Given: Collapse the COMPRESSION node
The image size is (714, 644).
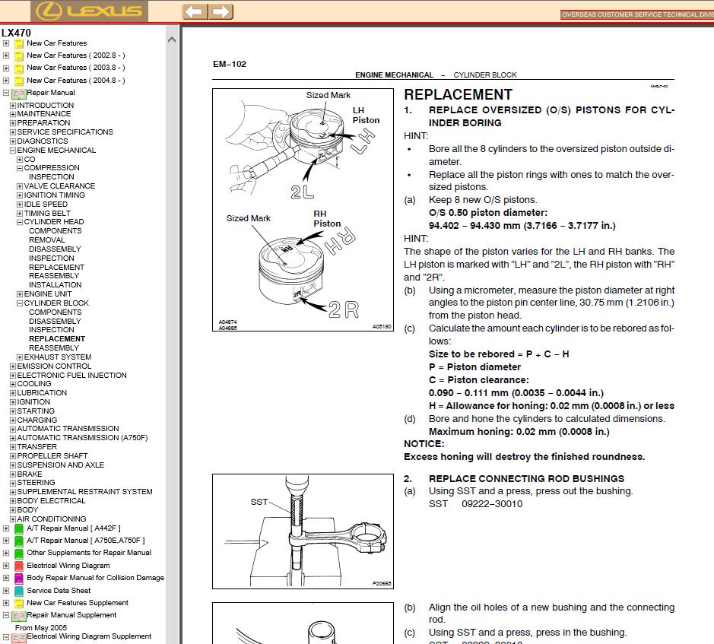Looking at the screenshot, I should click(x=20, y=168).
